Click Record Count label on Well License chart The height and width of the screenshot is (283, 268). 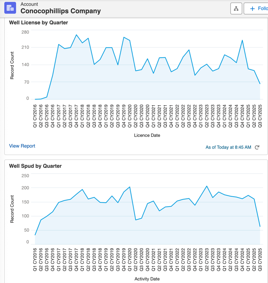pos(12,65)
